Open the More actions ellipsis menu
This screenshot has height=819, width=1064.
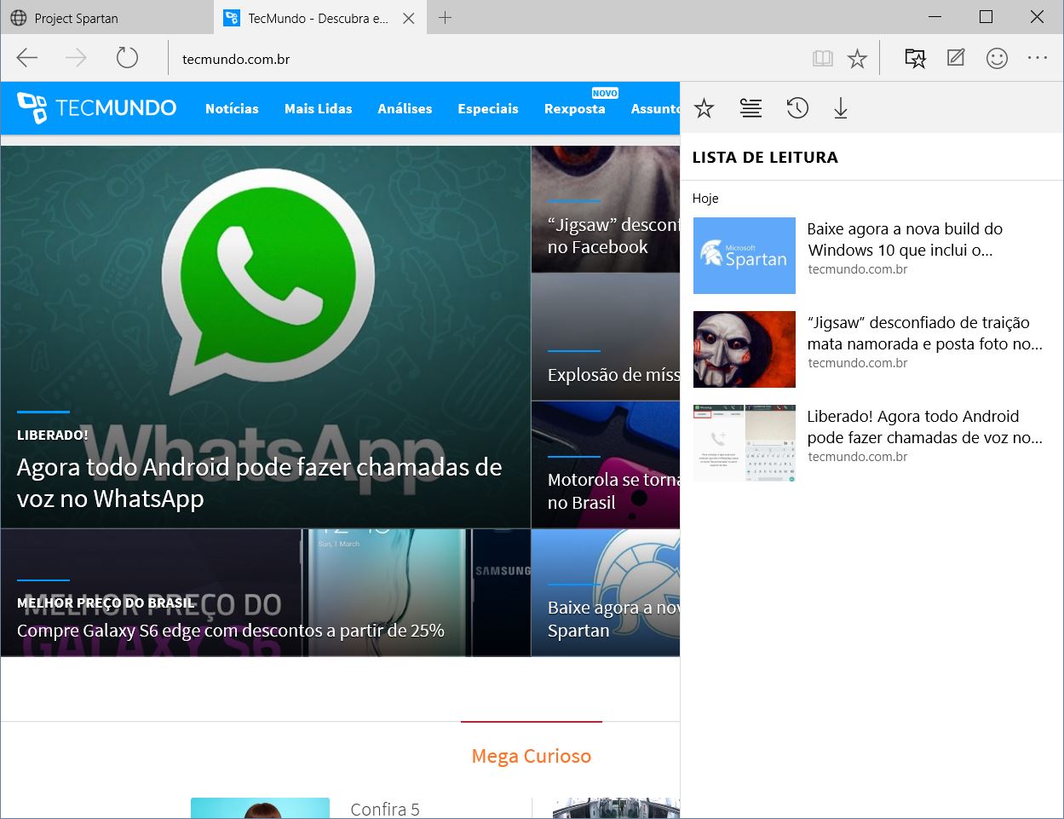tap(1038, 58)
